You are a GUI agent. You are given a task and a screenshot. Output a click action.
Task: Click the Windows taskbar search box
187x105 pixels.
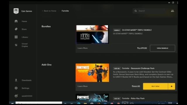pos(39,103)
